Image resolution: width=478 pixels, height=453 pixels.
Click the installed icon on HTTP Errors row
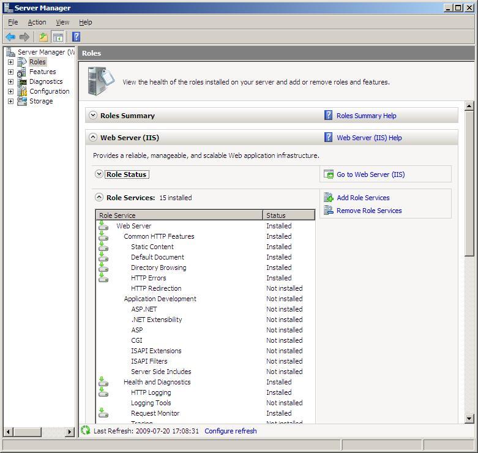click(103, 277)
